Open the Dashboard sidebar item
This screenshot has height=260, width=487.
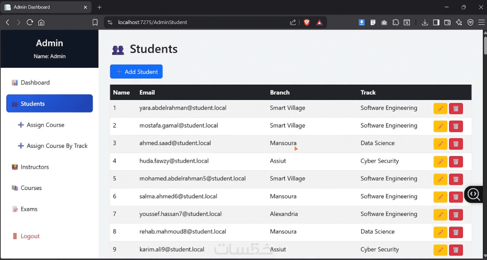point(35,83)
